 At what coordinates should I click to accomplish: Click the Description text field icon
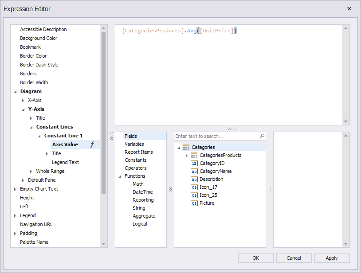click(x=194, y=179)
